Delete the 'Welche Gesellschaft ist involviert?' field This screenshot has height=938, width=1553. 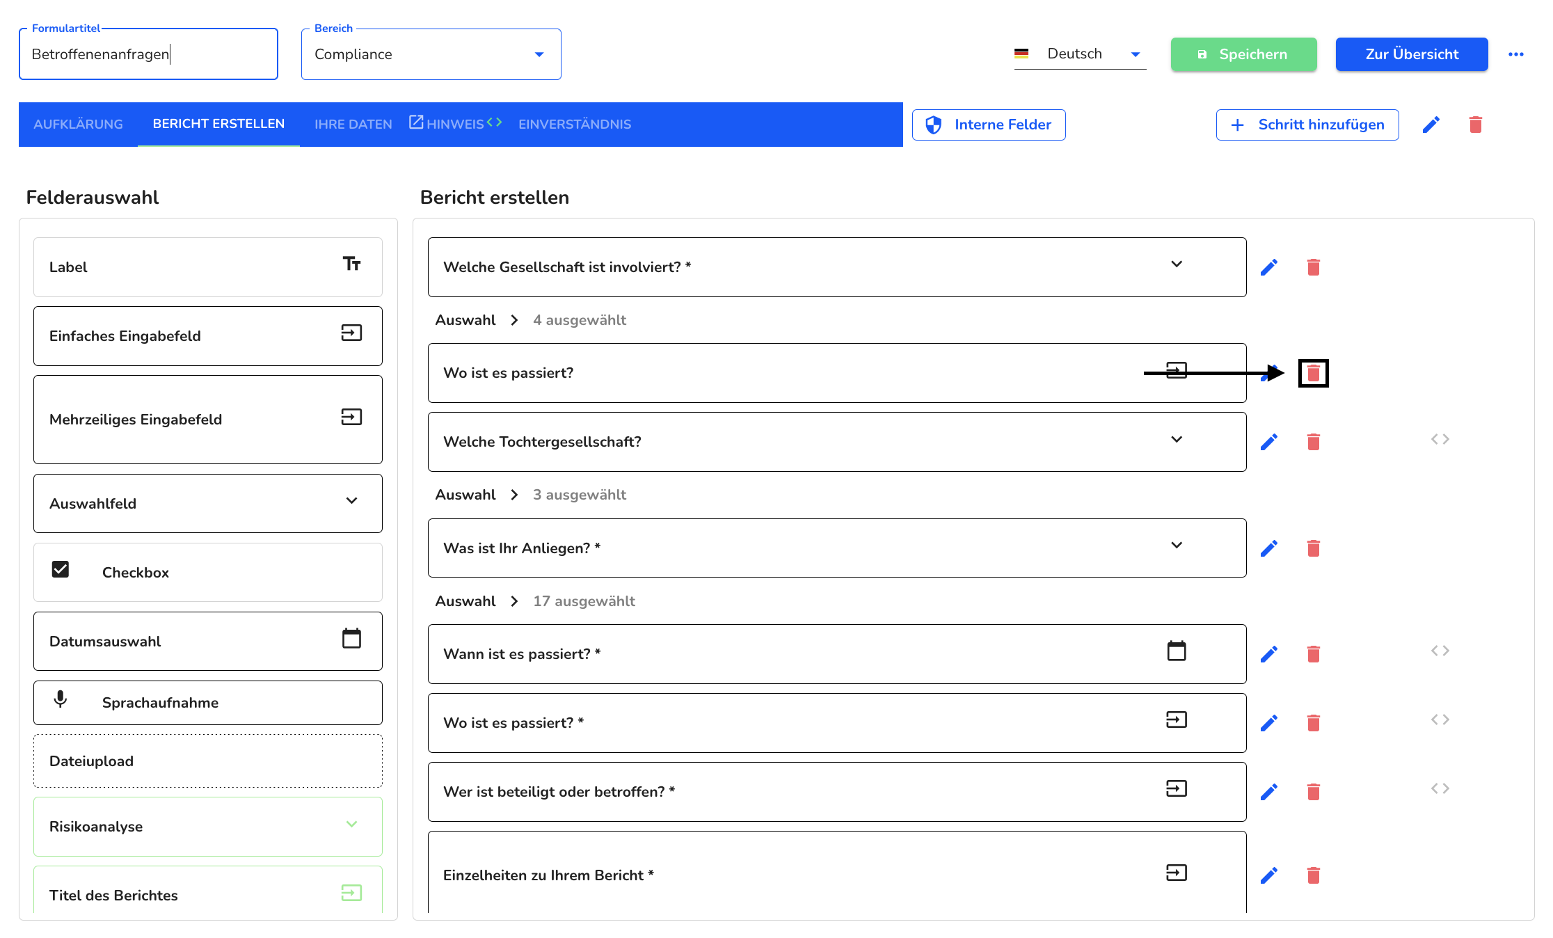1313,267
